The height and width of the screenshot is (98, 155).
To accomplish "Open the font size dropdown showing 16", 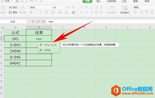I will point(64,8).
